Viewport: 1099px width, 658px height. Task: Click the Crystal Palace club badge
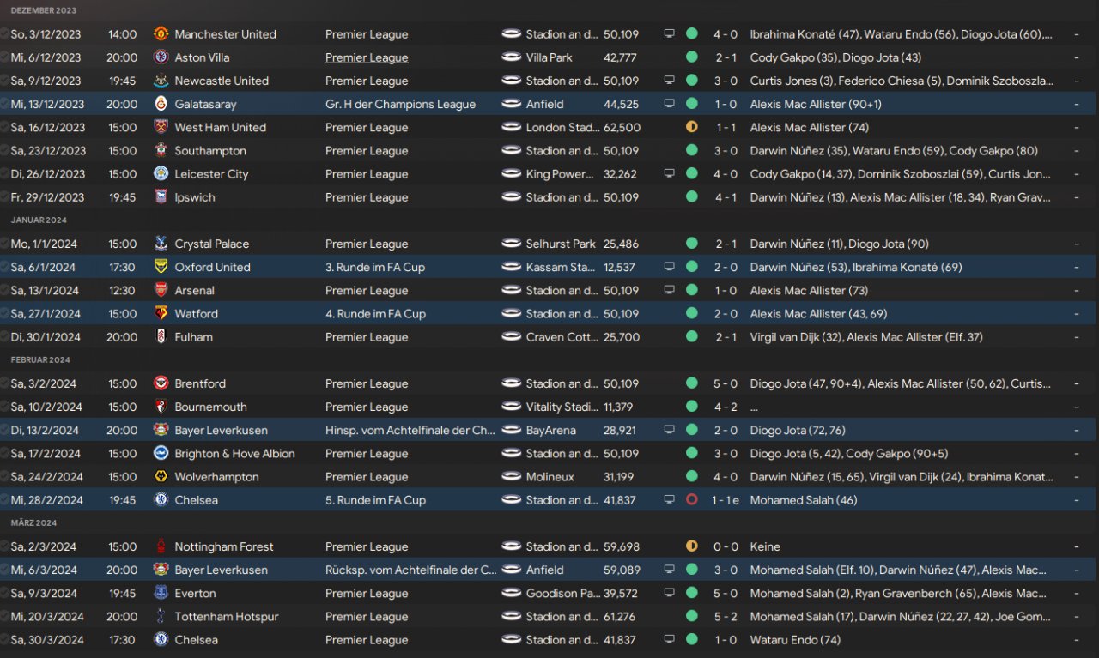pyautogui.click(x=161, y=244)
